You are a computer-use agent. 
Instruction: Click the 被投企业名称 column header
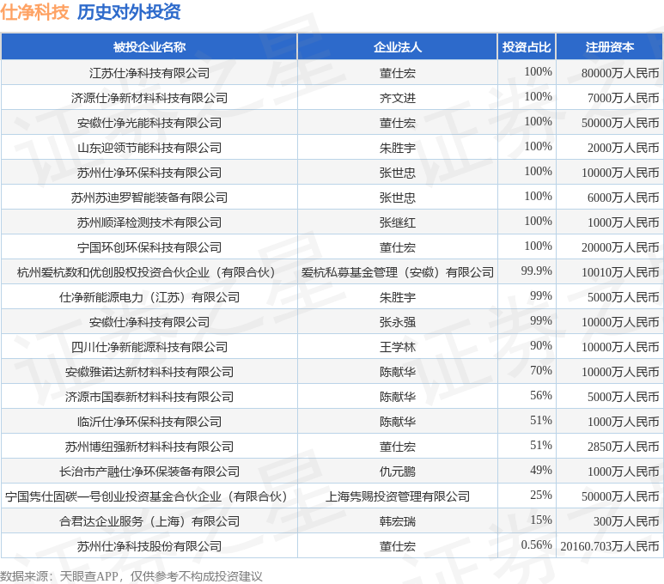[x=149, y=47]
